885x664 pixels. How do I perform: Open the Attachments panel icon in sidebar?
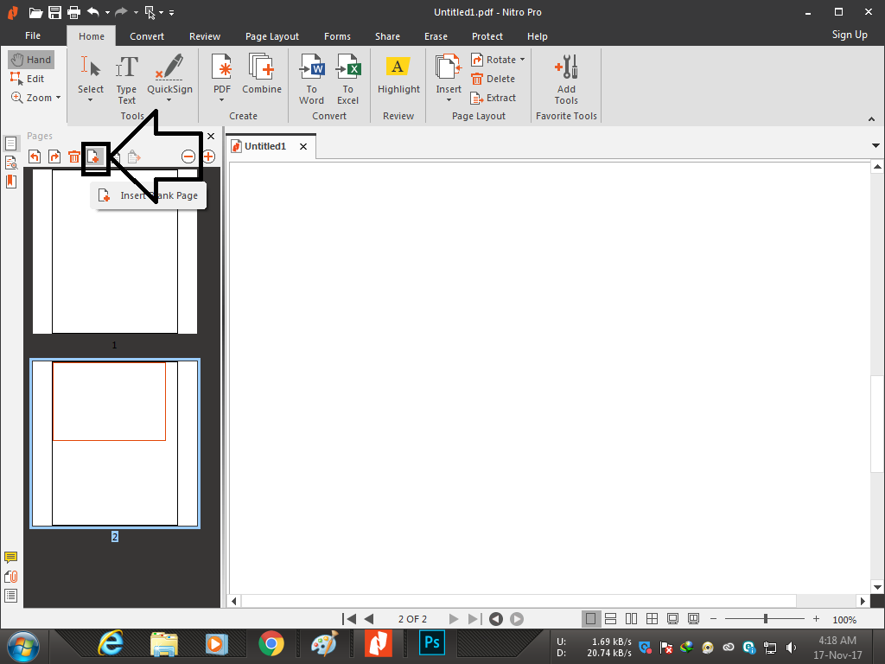coord(10,577)
